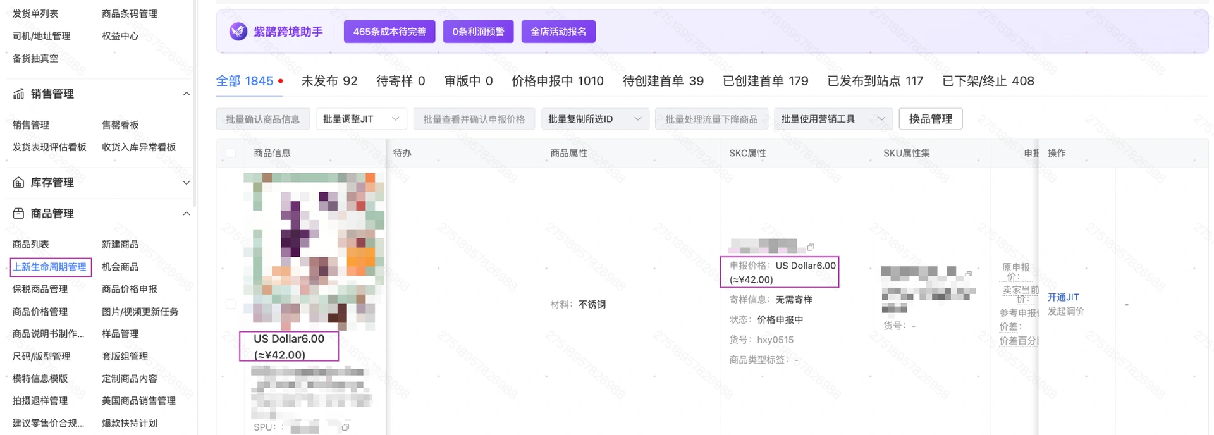1214x435 pixels.
Task: Open 模特信息模板 in the sidebar
Action: click(x=40, y=379)
